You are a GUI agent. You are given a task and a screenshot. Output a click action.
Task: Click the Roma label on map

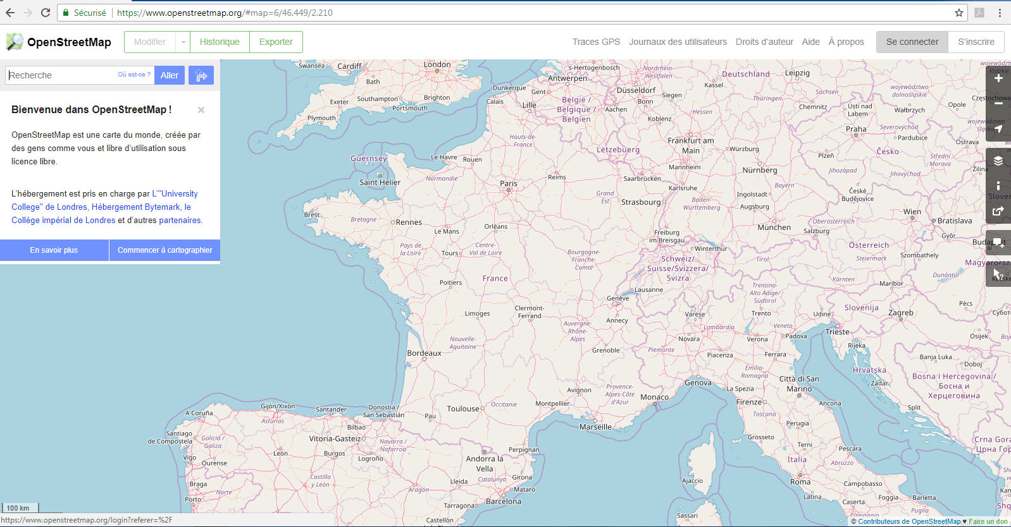pyautogui.click(x=800, y=482)
